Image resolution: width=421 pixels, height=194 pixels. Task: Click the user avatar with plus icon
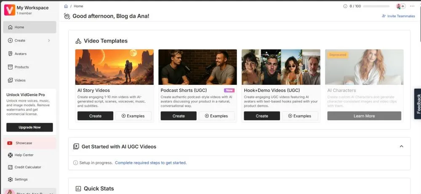(x=400, y=6)
